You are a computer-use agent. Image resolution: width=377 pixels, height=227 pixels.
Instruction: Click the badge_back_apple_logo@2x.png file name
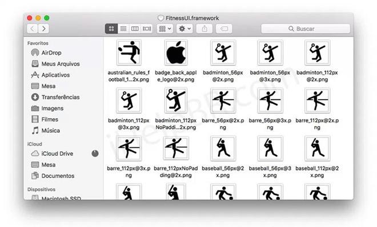[x=176, y=76]
